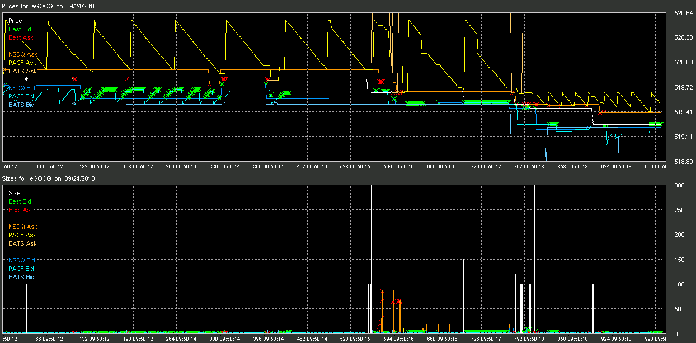The image size is (696, 343).
Task: Click the 250 size axis value
Action: 680,210
